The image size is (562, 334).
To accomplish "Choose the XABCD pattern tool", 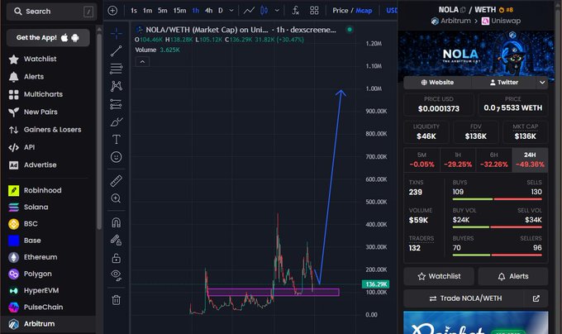I will pyautogui.click(x=117, y=86).
